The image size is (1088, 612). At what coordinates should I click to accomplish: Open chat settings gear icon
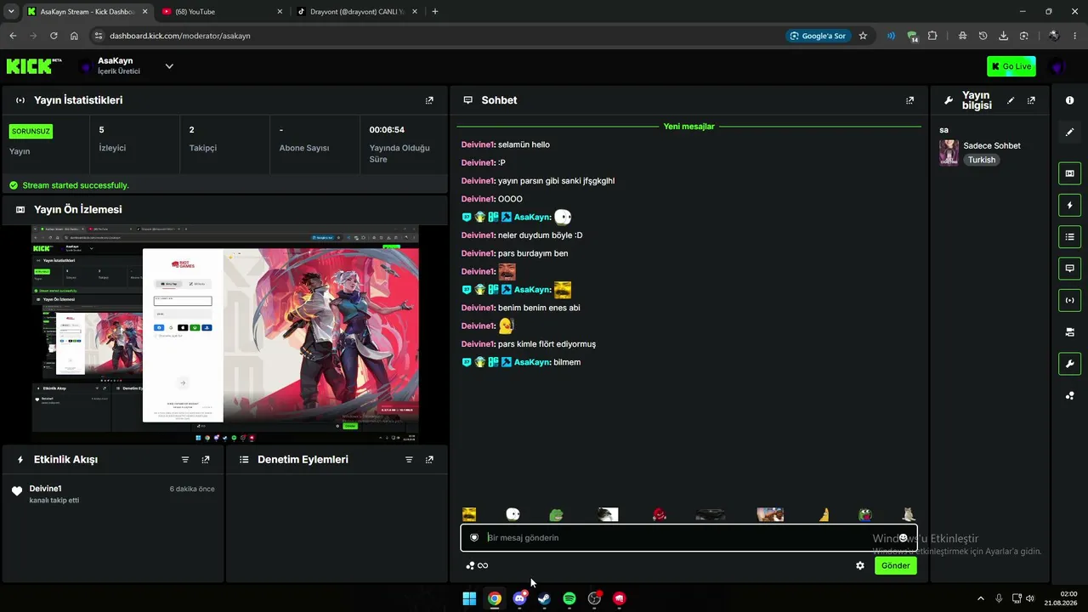tap(860, 566)
